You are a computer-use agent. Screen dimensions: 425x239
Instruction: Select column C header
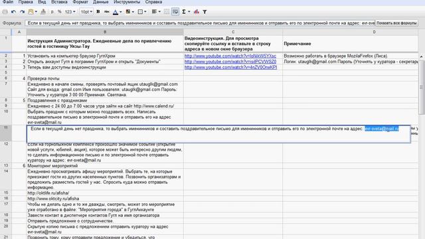pyautogui.click(x=233, y=32)
